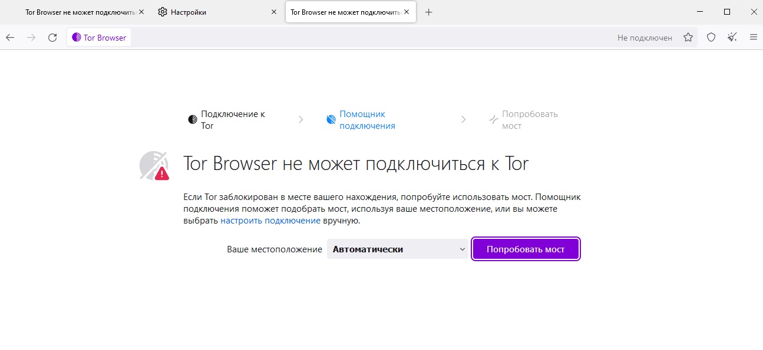Close the active Tor Browser tab
Screen dimensions: 763x350
[406, 12]
